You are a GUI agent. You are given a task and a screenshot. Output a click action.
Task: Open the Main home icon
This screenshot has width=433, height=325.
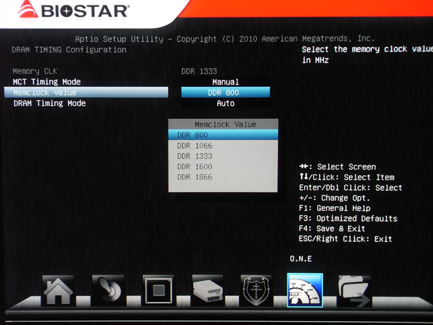58,290
